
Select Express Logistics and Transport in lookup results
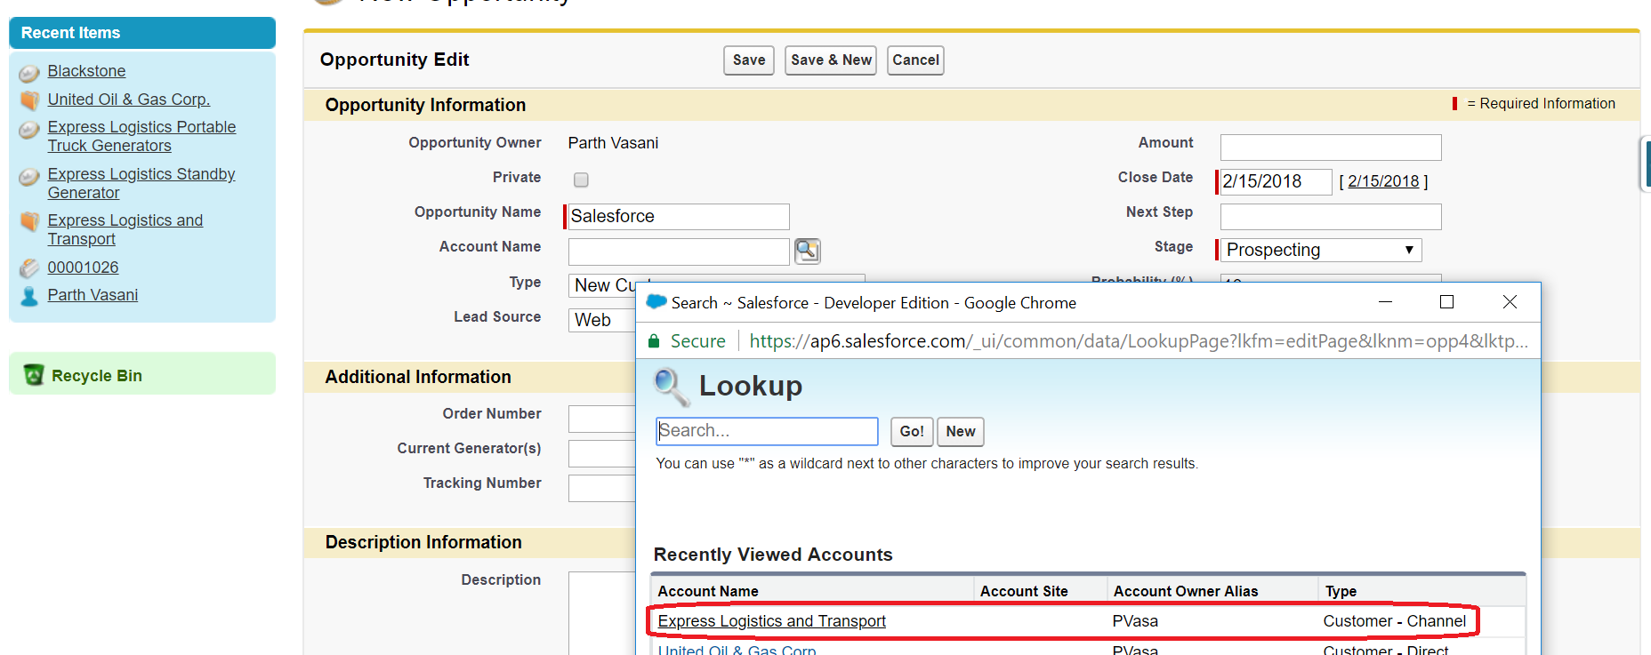click(772, 621)
